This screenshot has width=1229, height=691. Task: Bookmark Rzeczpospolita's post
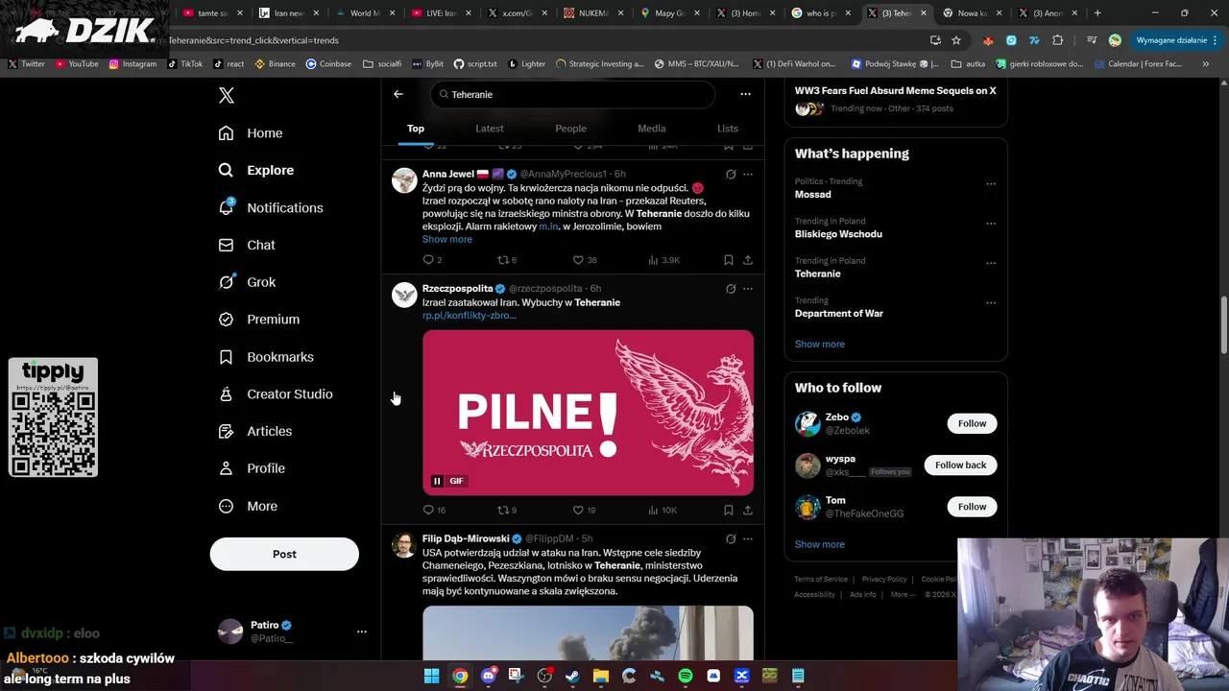tap(729, 511)
